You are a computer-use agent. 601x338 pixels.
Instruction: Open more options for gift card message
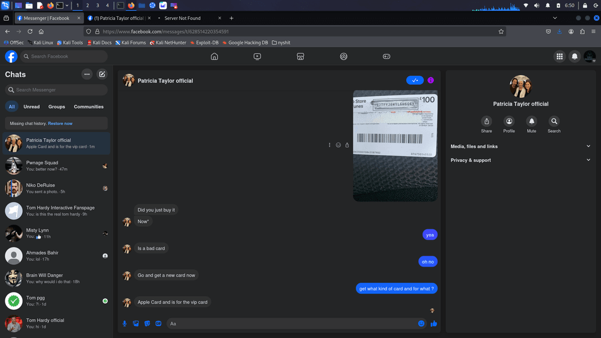(329, 145)
